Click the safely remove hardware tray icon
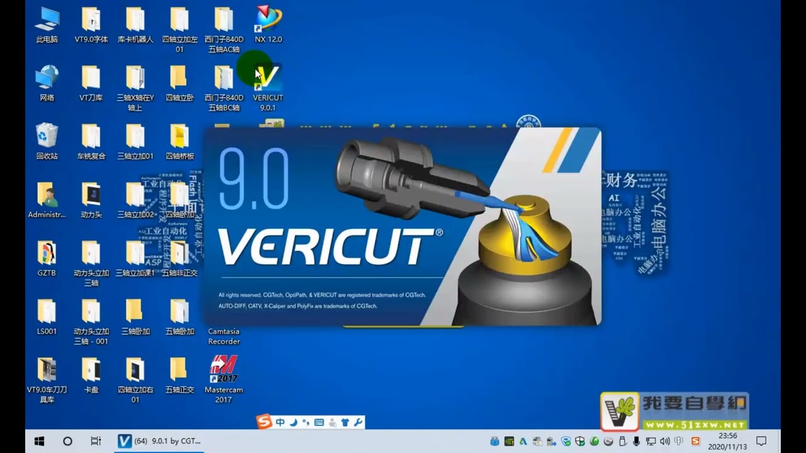Viewport: 806px width, 453px height. (622, 441)
